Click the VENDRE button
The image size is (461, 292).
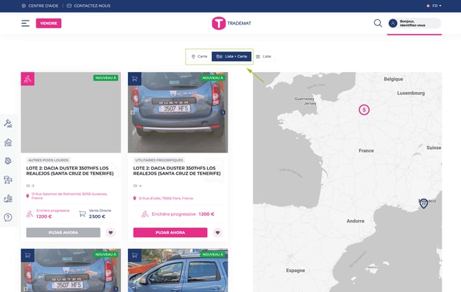click(49, 23)
